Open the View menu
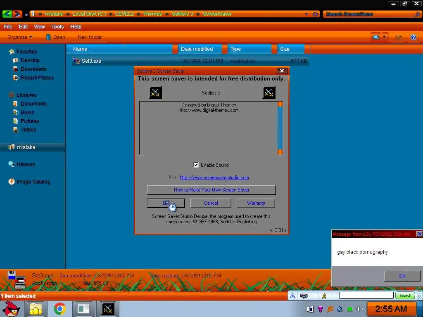Viewport: 423px width, 317px height. [39, 27]
